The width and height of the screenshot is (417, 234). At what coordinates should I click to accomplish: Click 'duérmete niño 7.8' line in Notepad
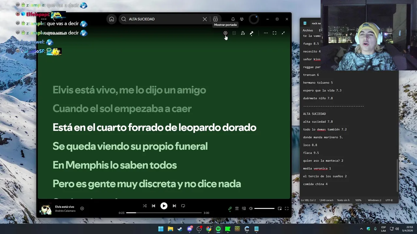tap(318, 98)
